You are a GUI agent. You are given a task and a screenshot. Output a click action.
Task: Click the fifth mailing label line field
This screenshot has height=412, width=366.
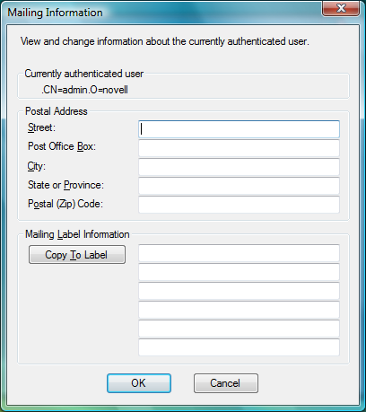tap(239, 329)
